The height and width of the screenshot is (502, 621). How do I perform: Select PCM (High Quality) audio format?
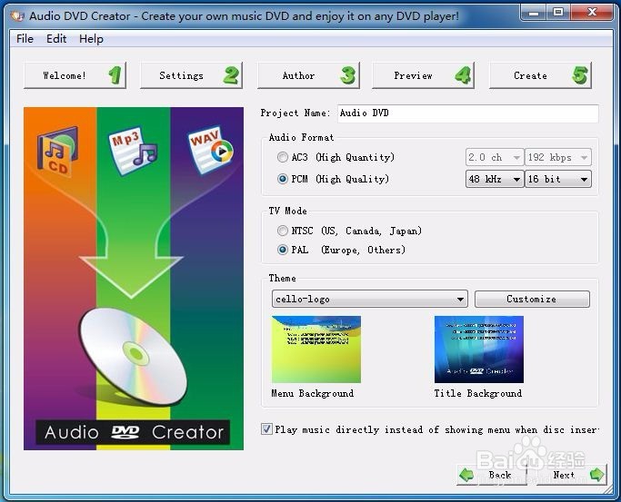coord(333,179)
